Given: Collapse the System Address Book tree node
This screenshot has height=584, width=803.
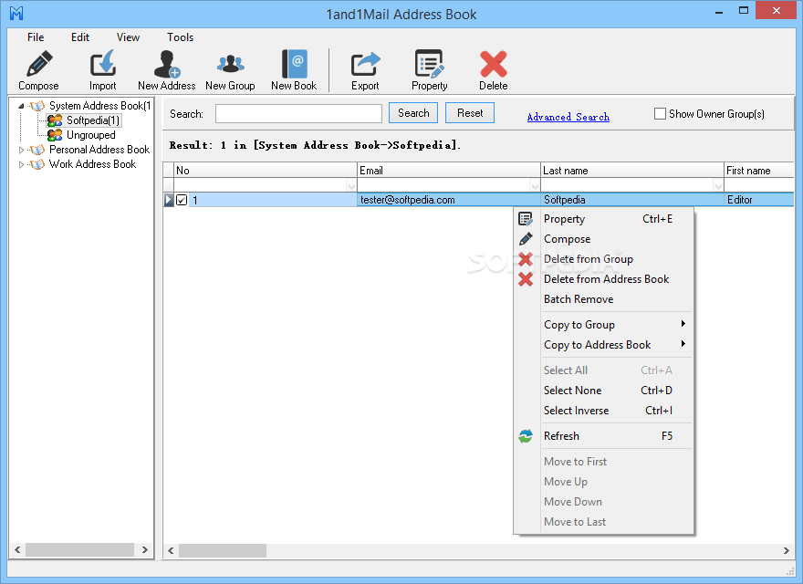Looking at the screenshot, I should tap(21, 106).
